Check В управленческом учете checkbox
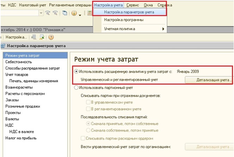This screenshot has width=234, height=157. tap(88, 102)
